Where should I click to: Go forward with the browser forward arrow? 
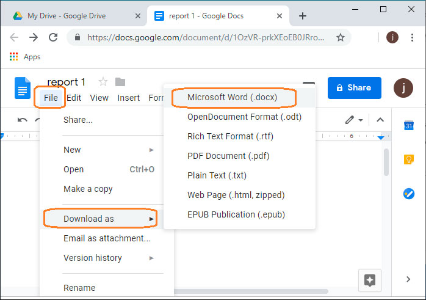coord(34,37)
